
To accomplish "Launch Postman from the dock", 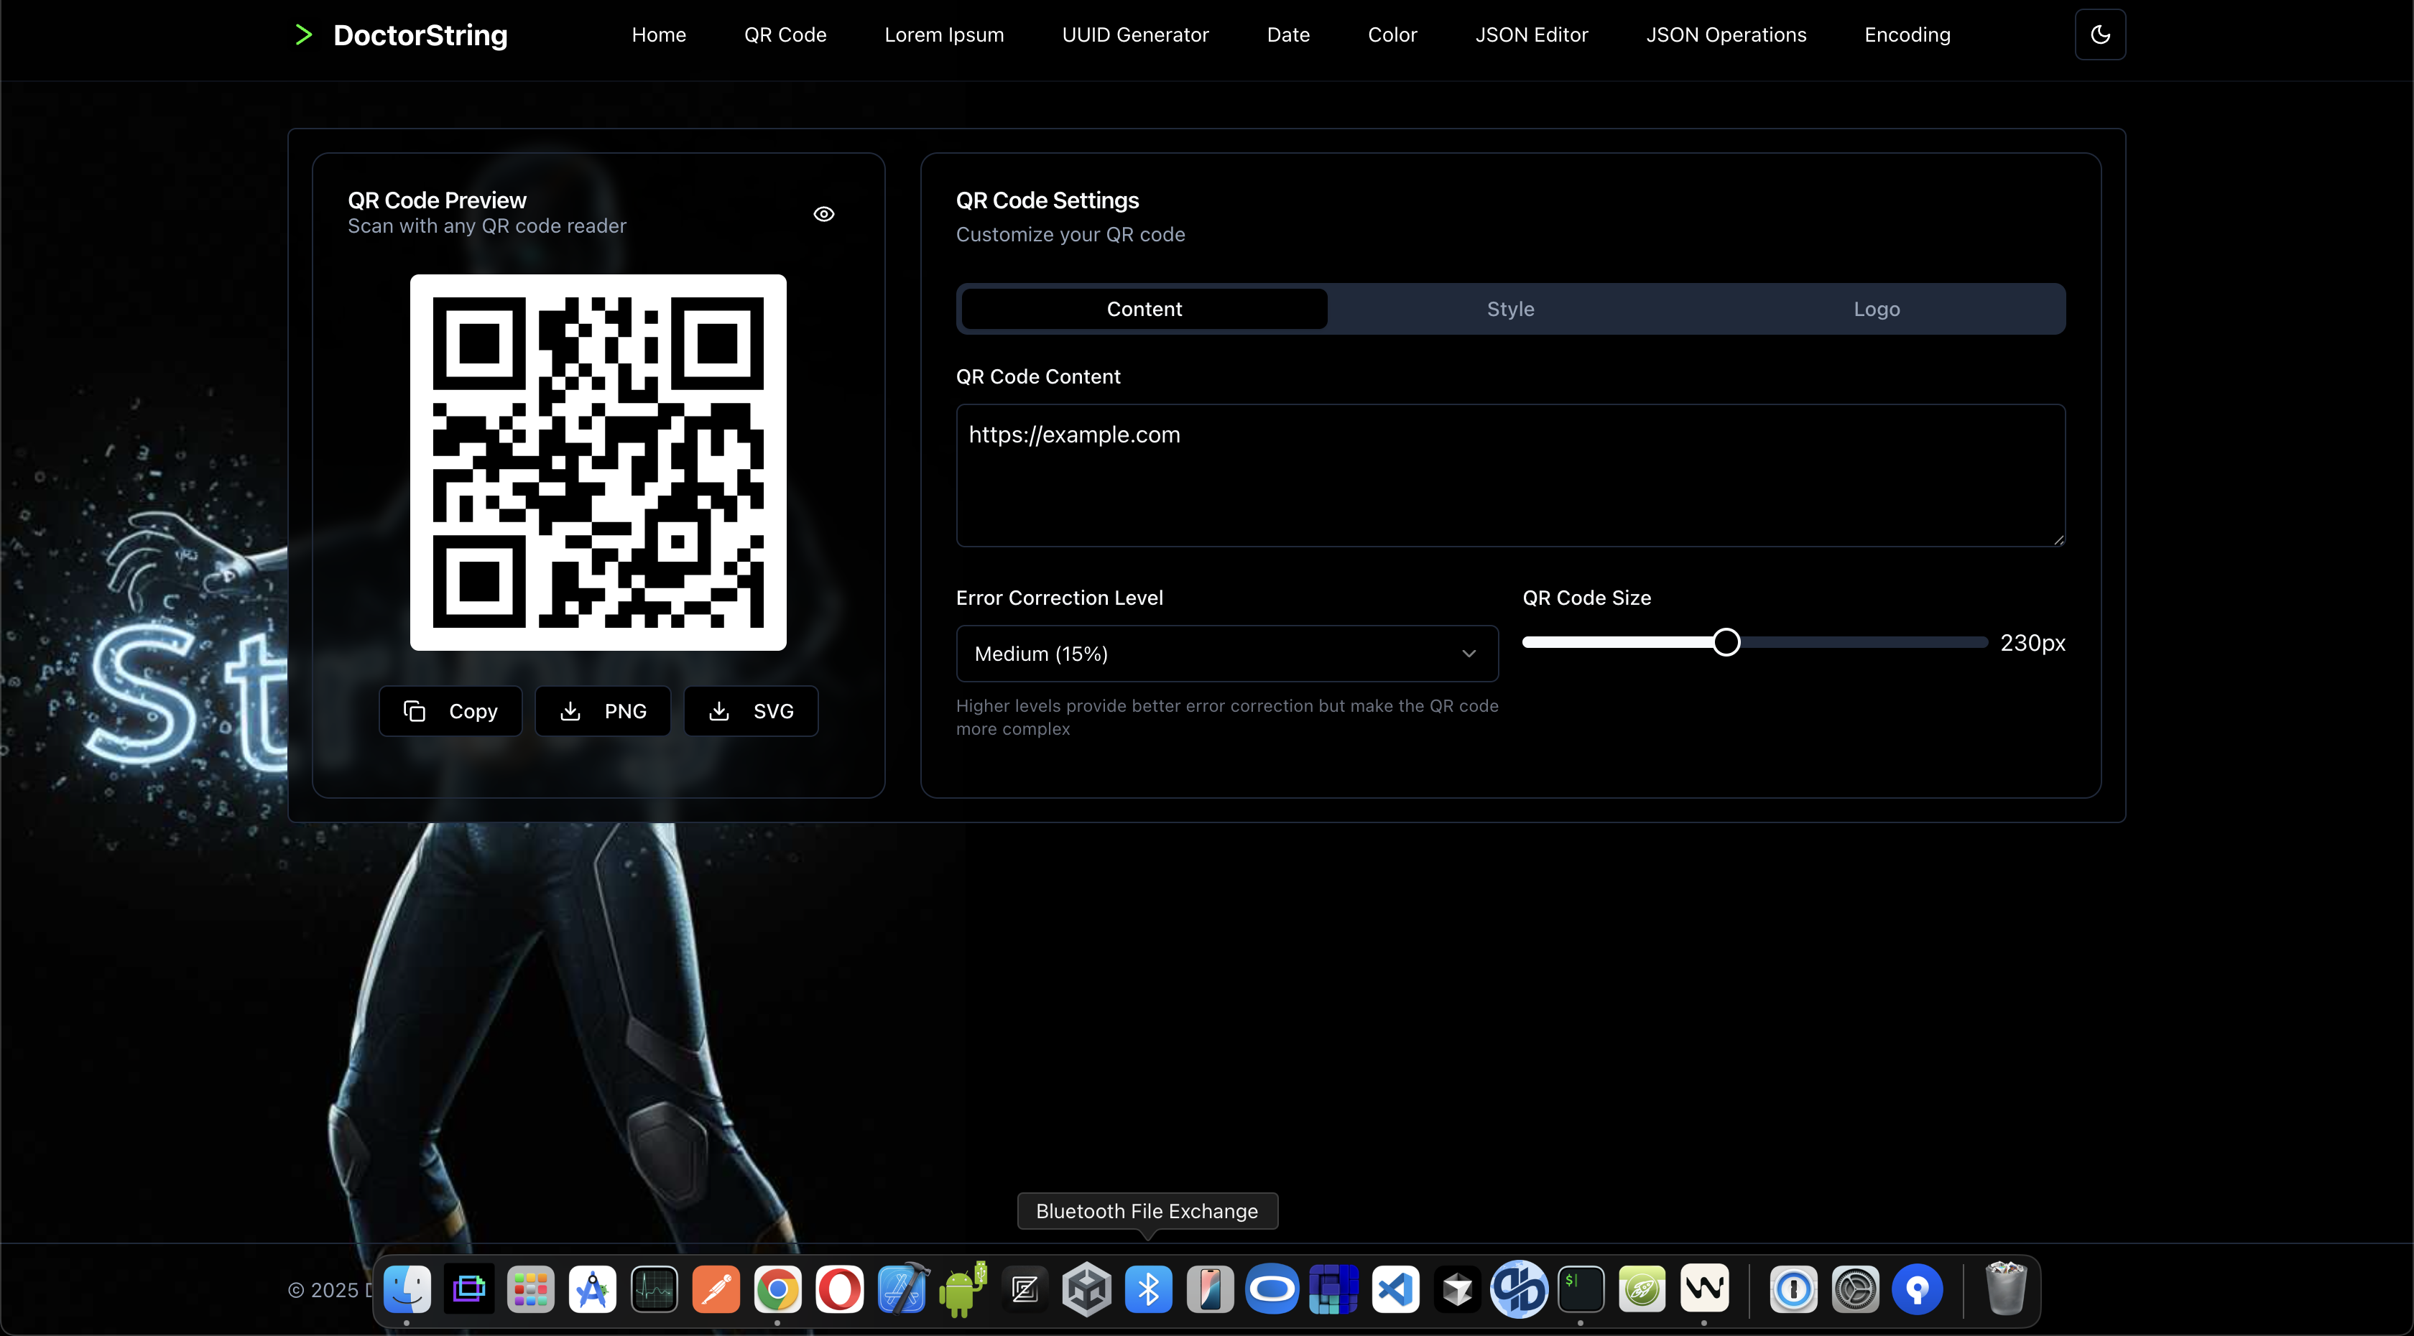I will 716,1290.
